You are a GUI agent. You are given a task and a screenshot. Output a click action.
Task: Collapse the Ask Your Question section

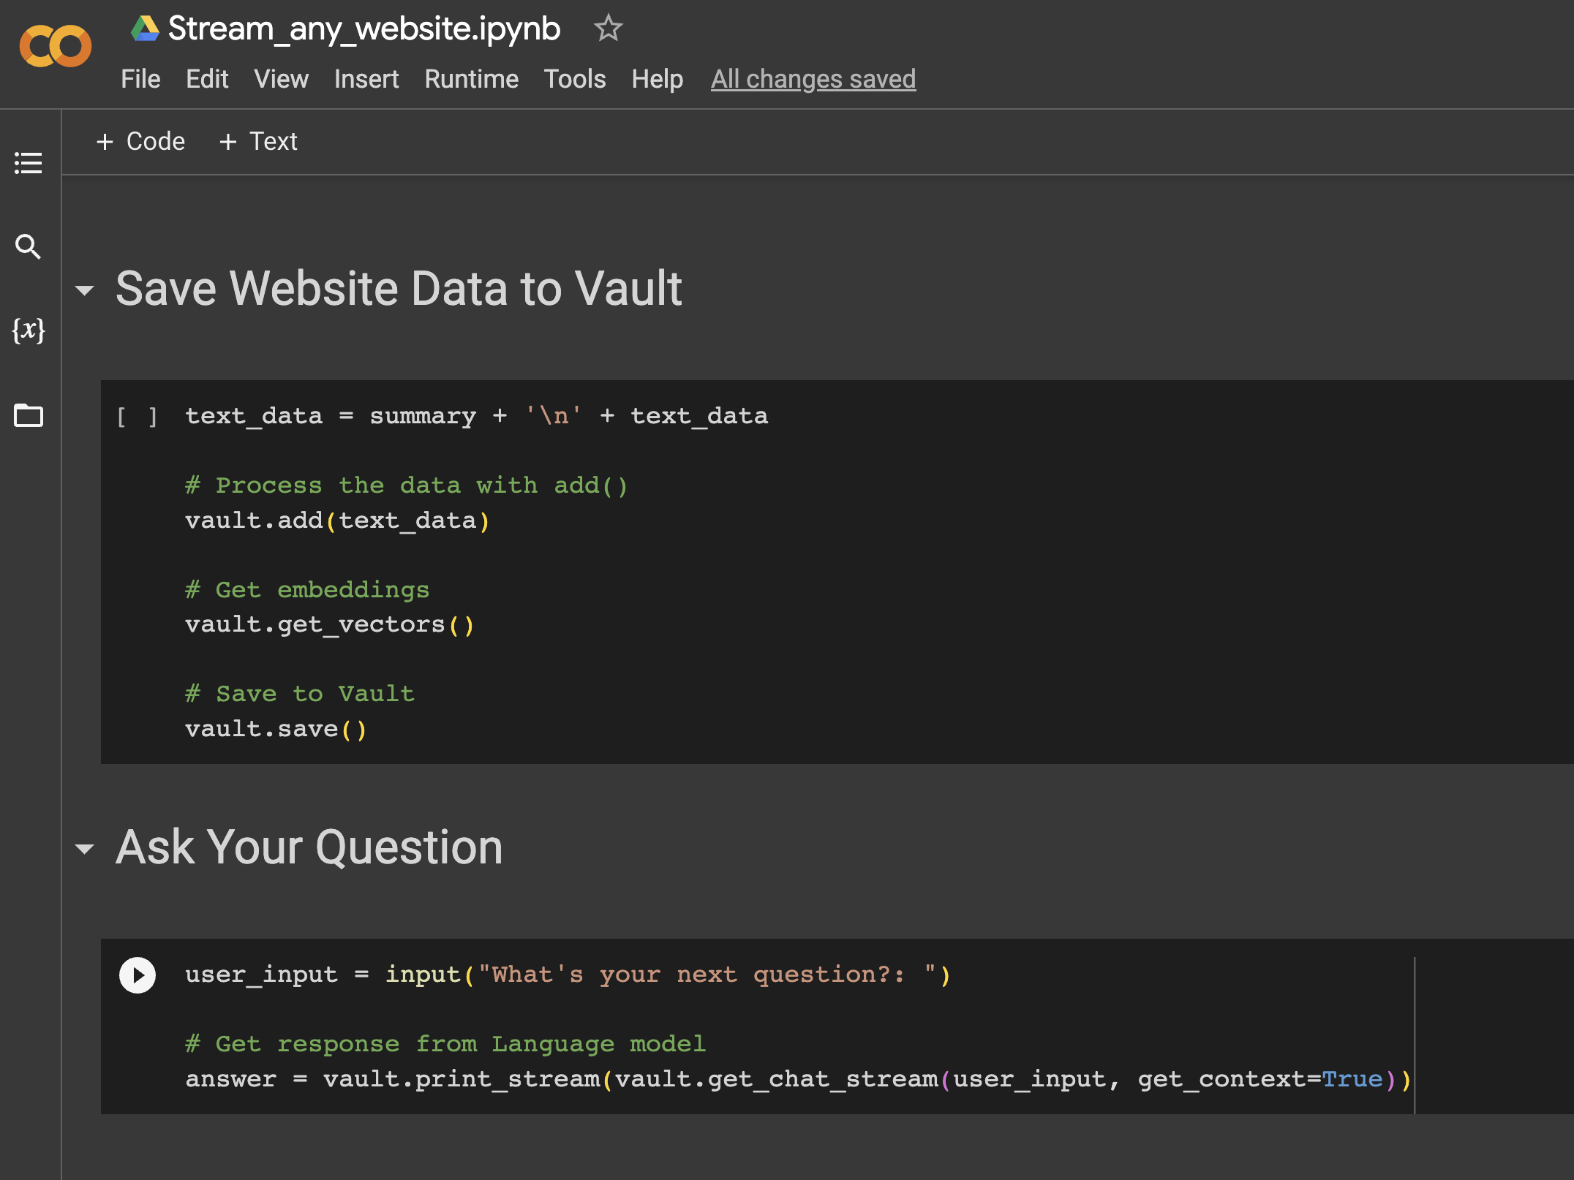coord(85,848)
